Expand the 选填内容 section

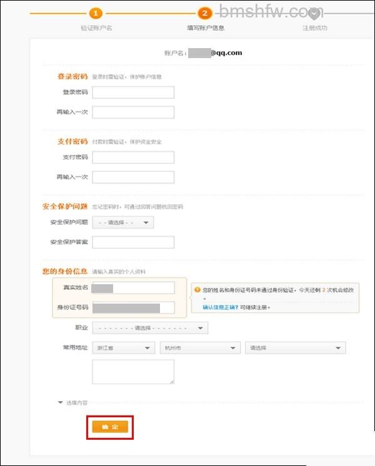tap(73, 403)
